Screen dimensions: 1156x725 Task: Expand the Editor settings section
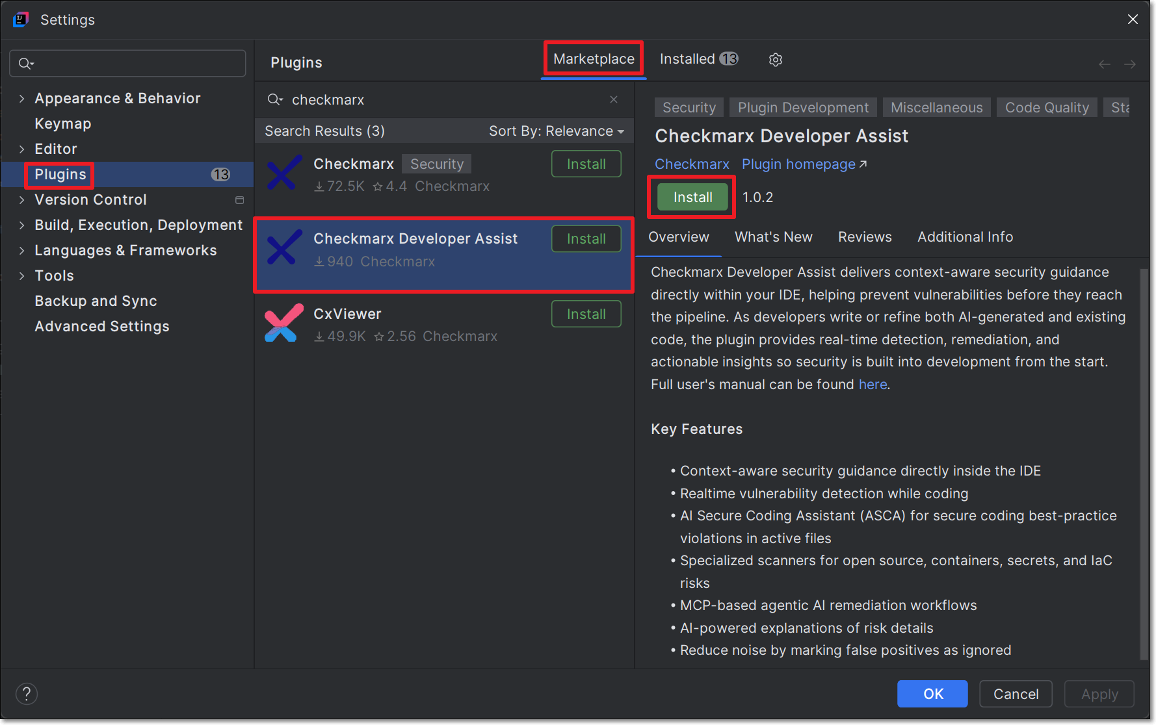(21, 149)
